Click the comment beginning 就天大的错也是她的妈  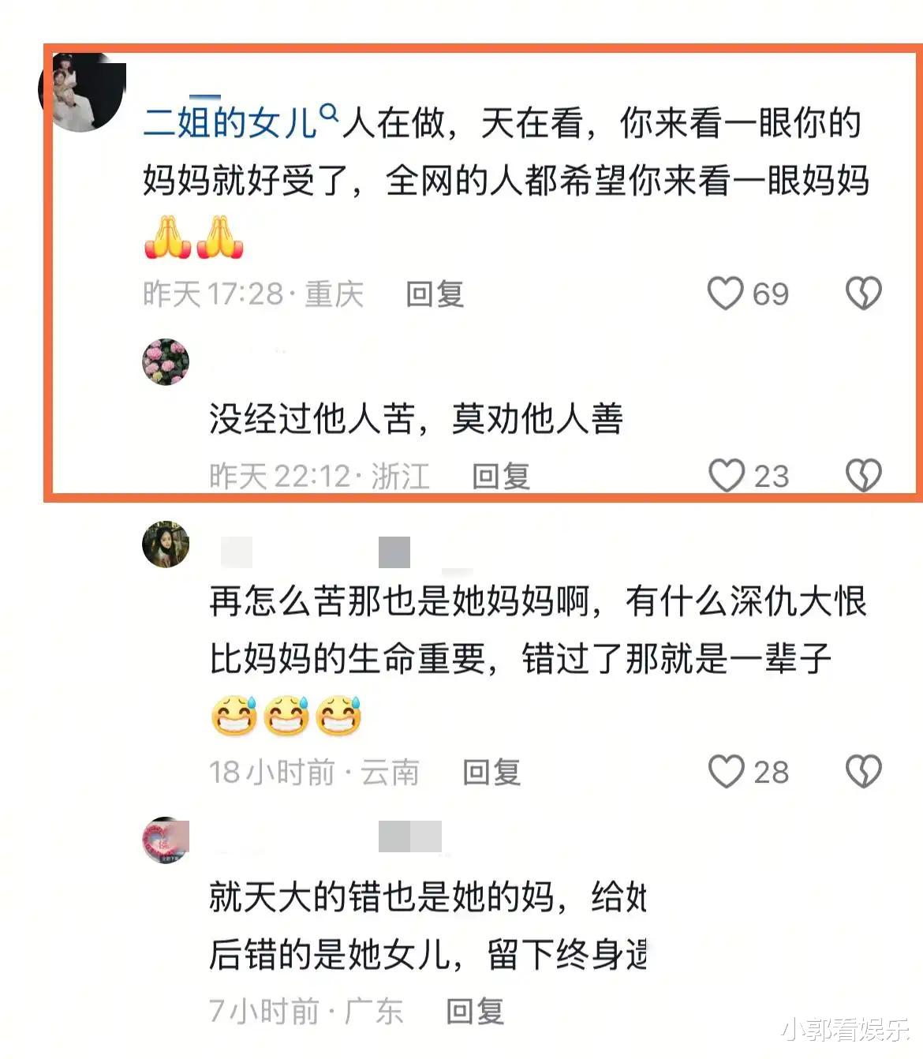[x=428, y=926]
